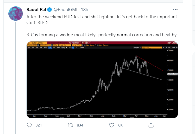Retweet the BTC wedge tweet
The width and height of the screenshot is (195, 134).
pyautogui.click(x=70, y=125)
